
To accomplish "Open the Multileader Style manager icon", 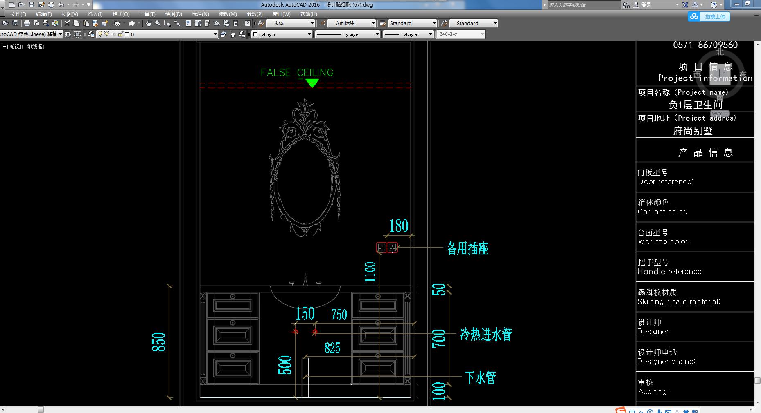I will pos(443,23).
